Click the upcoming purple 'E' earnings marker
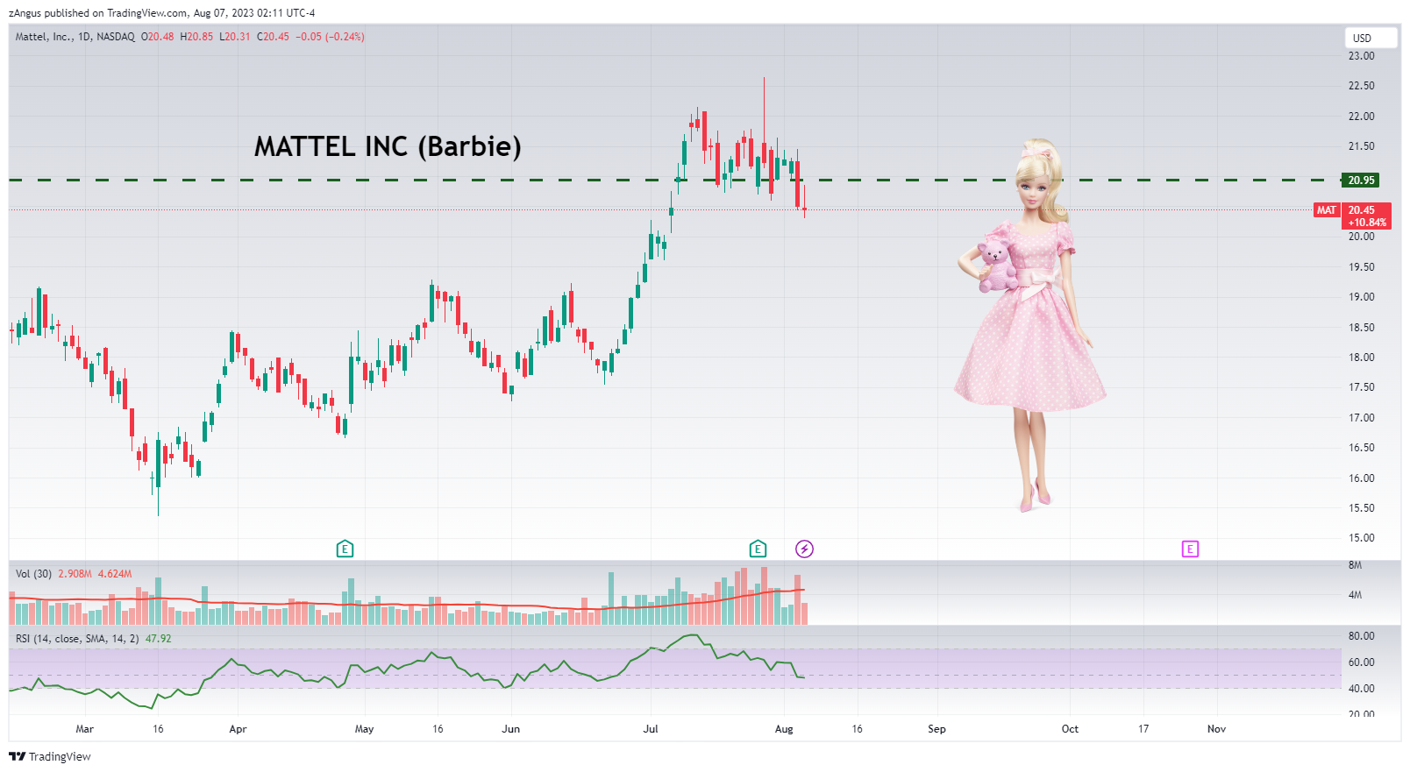 point(1190,549)
